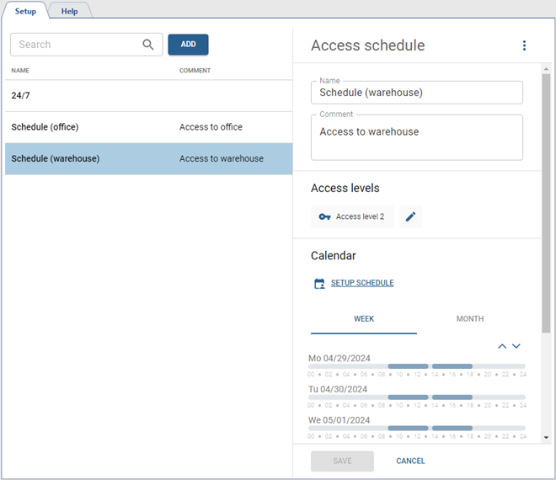Select the Setup tab

(25, 11)
